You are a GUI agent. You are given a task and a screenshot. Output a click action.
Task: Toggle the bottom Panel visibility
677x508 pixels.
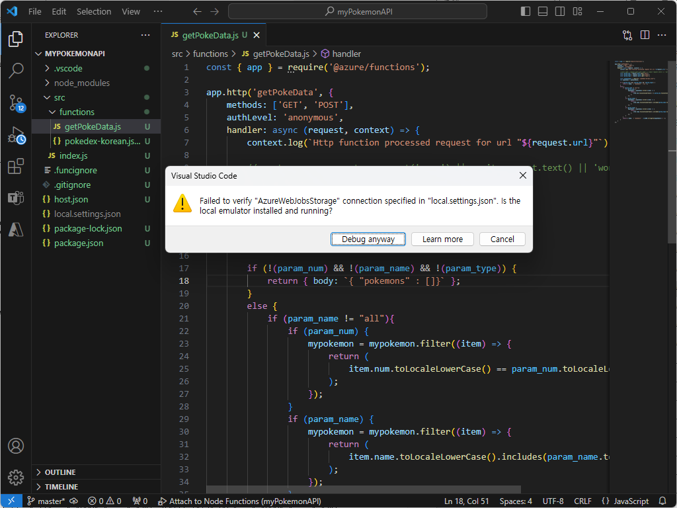(x=543, y=12)
